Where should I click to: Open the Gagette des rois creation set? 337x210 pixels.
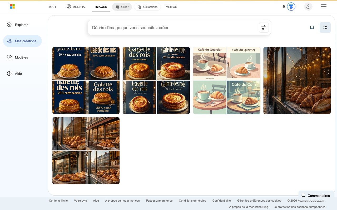pos(156,81)
